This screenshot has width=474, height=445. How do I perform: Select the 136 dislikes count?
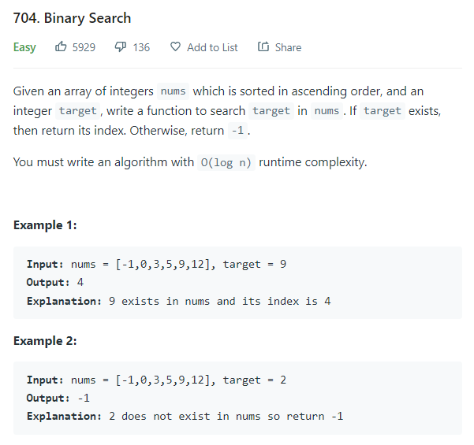tap(141, 47)
